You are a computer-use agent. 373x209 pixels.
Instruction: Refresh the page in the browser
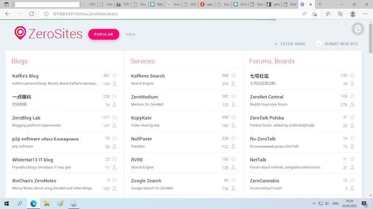[x=32, y=14]
